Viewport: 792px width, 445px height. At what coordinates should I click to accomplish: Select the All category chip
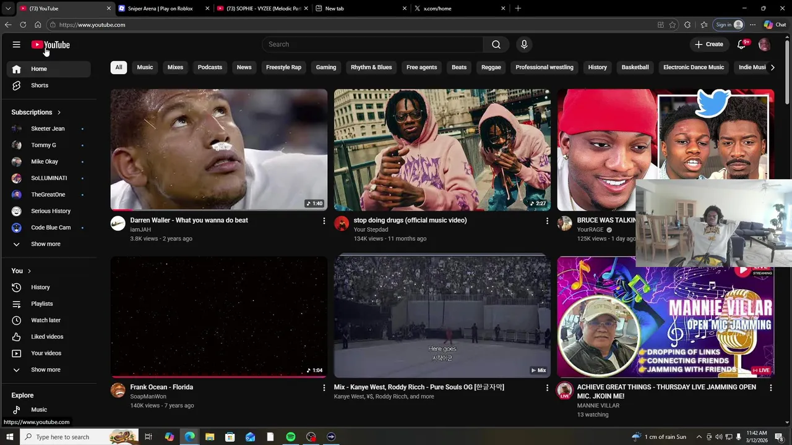click(119, 67)
